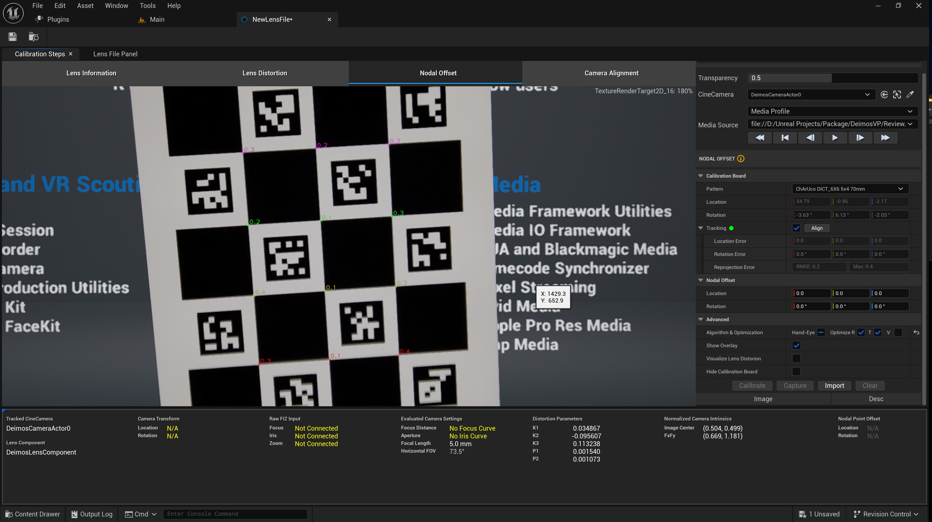Click the Content Drawer icon

pyautogui.click(x=9, y=514)
